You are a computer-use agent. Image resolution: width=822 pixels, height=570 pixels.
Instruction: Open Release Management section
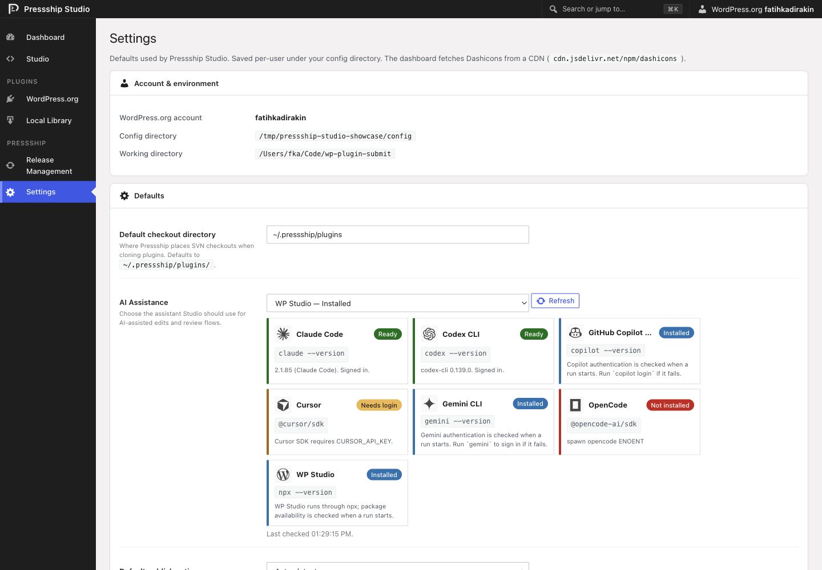point(48,165)
